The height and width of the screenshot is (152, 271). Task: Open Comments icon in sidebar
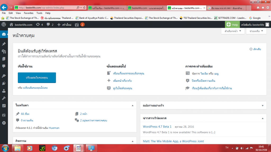[4, 66]
